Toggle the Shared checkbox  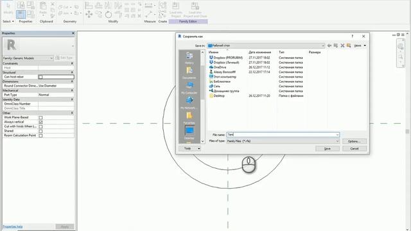pyautogui.click(x=40, y=131)
